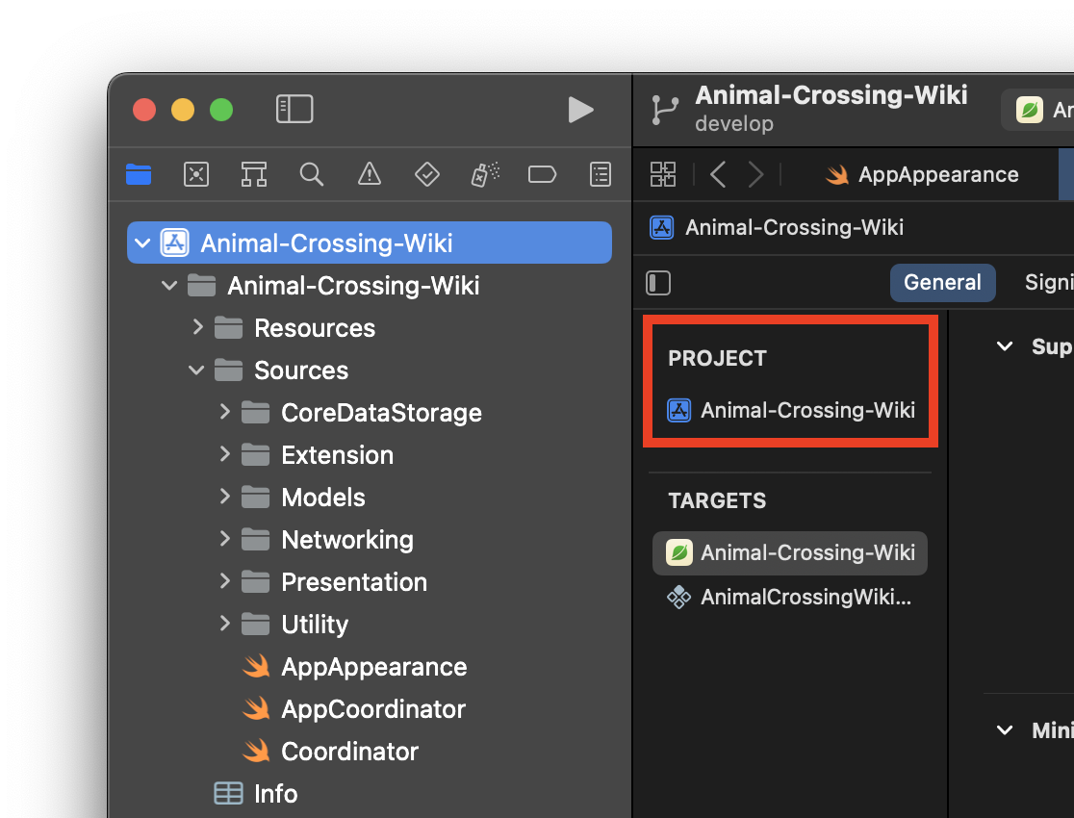Viewport: 1074px width, 818px height.
Task: Collapse the Sources folder
Action: tap(196, 370)
